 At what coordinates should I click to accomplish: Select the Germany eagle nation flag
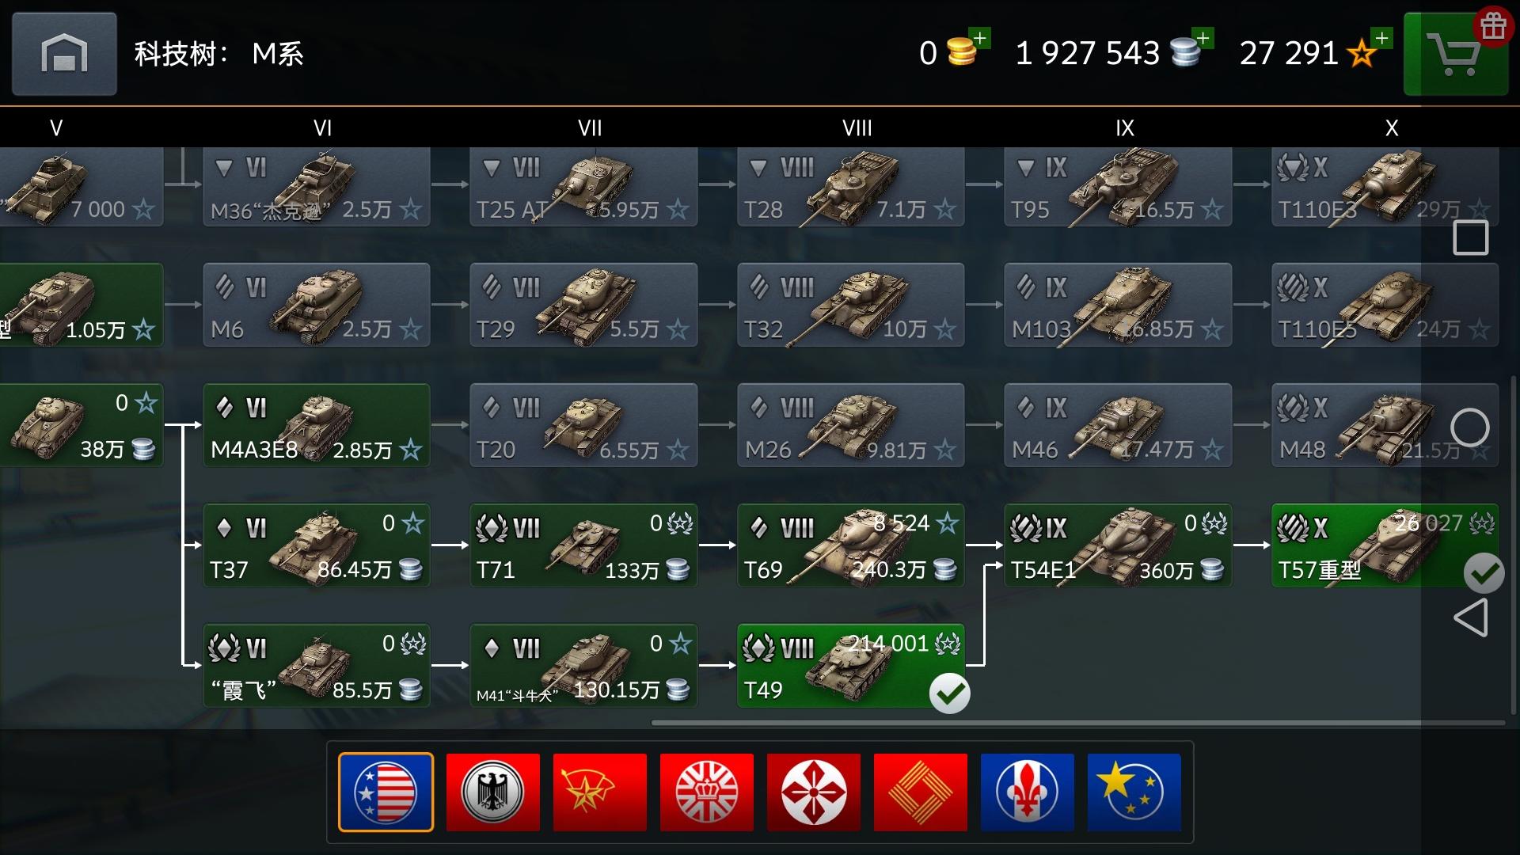492,792
